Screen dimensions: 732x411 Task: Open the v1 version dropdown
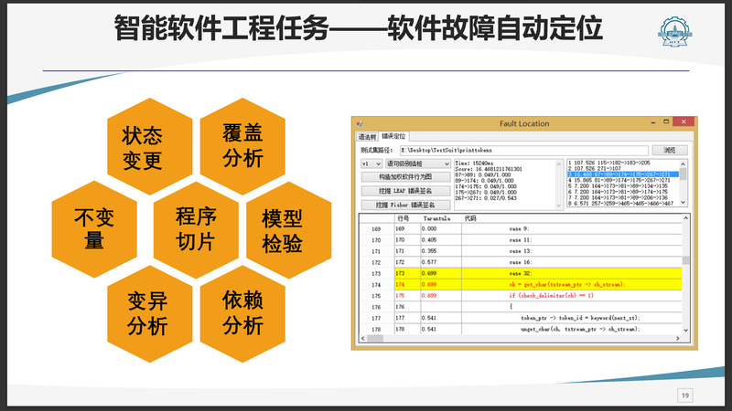click(x=372, y=164)
